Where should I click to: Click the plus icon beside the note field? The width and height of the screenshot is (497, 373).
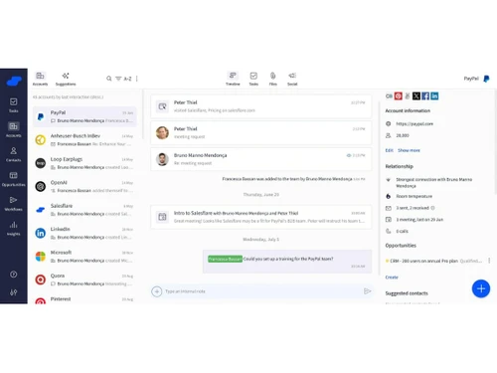click(157, 291)
